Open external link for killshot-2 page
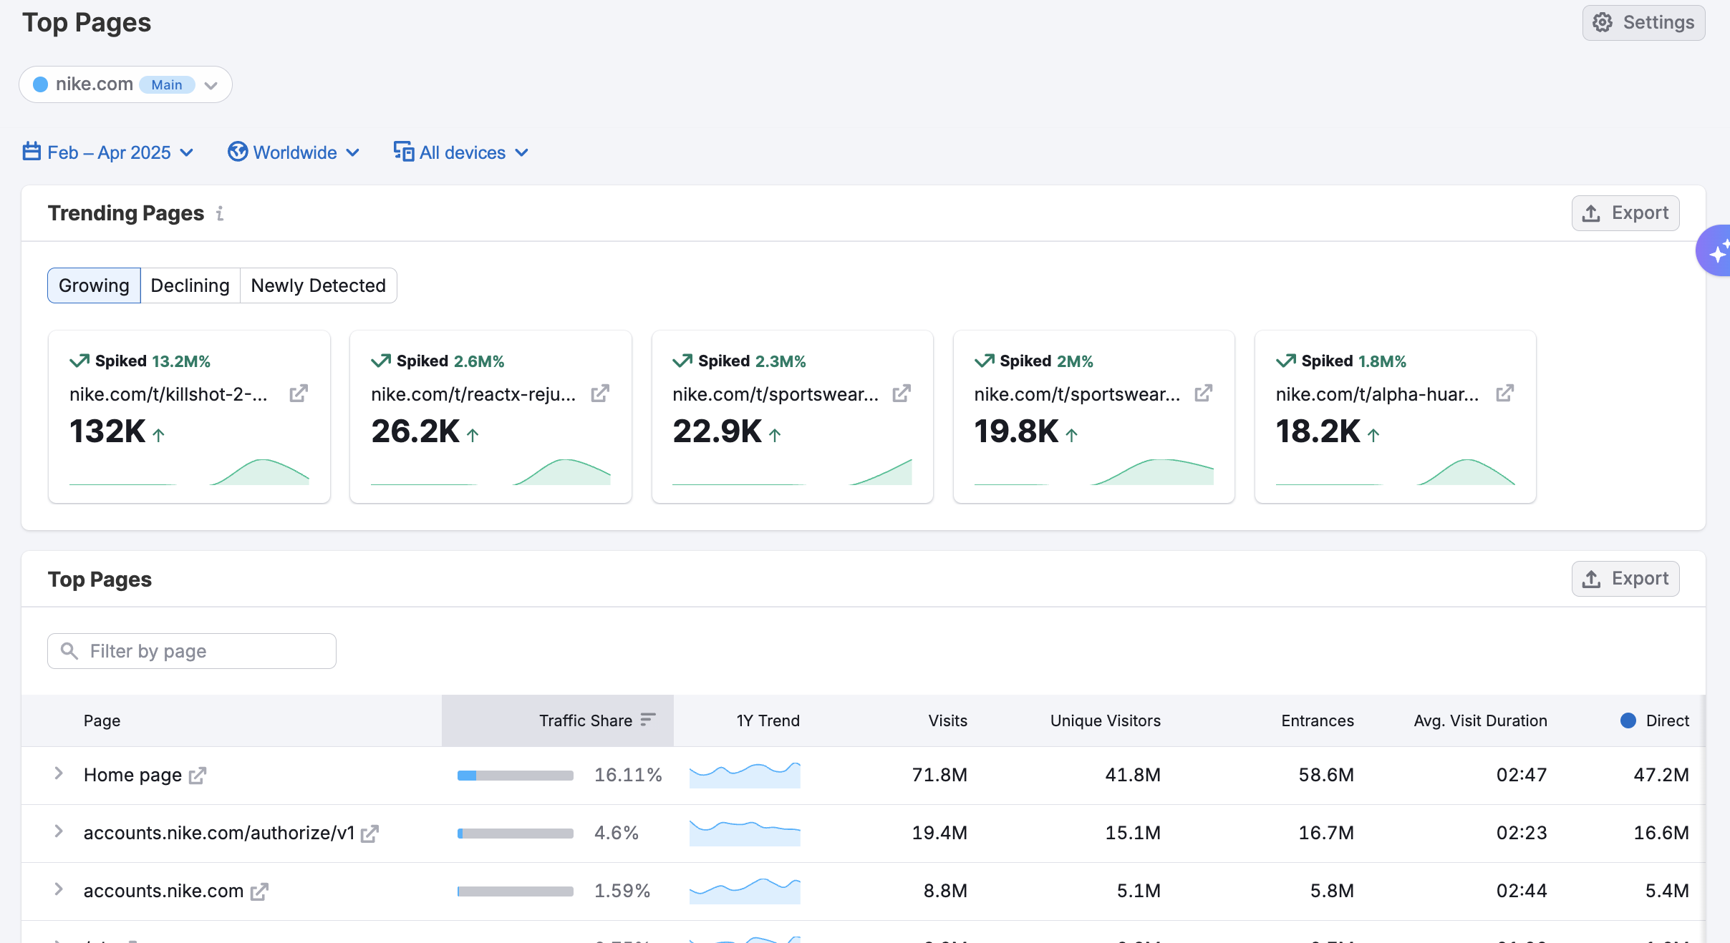 coord(298,394)
